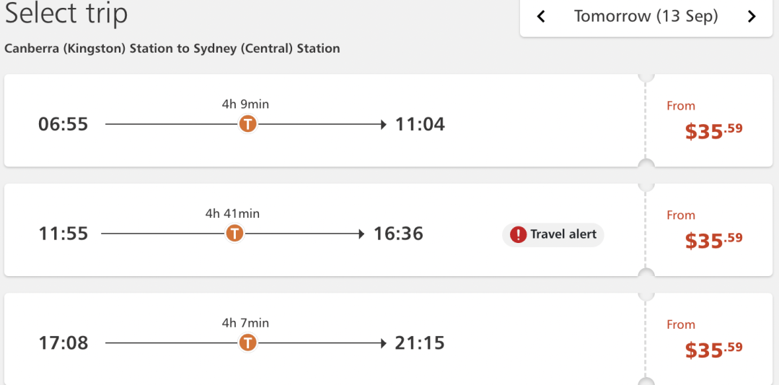Go to previous day using left chevron
Image resolution: width=779 pixels, height=385 pixels.
pyautogui.click(x=542, y=17)
